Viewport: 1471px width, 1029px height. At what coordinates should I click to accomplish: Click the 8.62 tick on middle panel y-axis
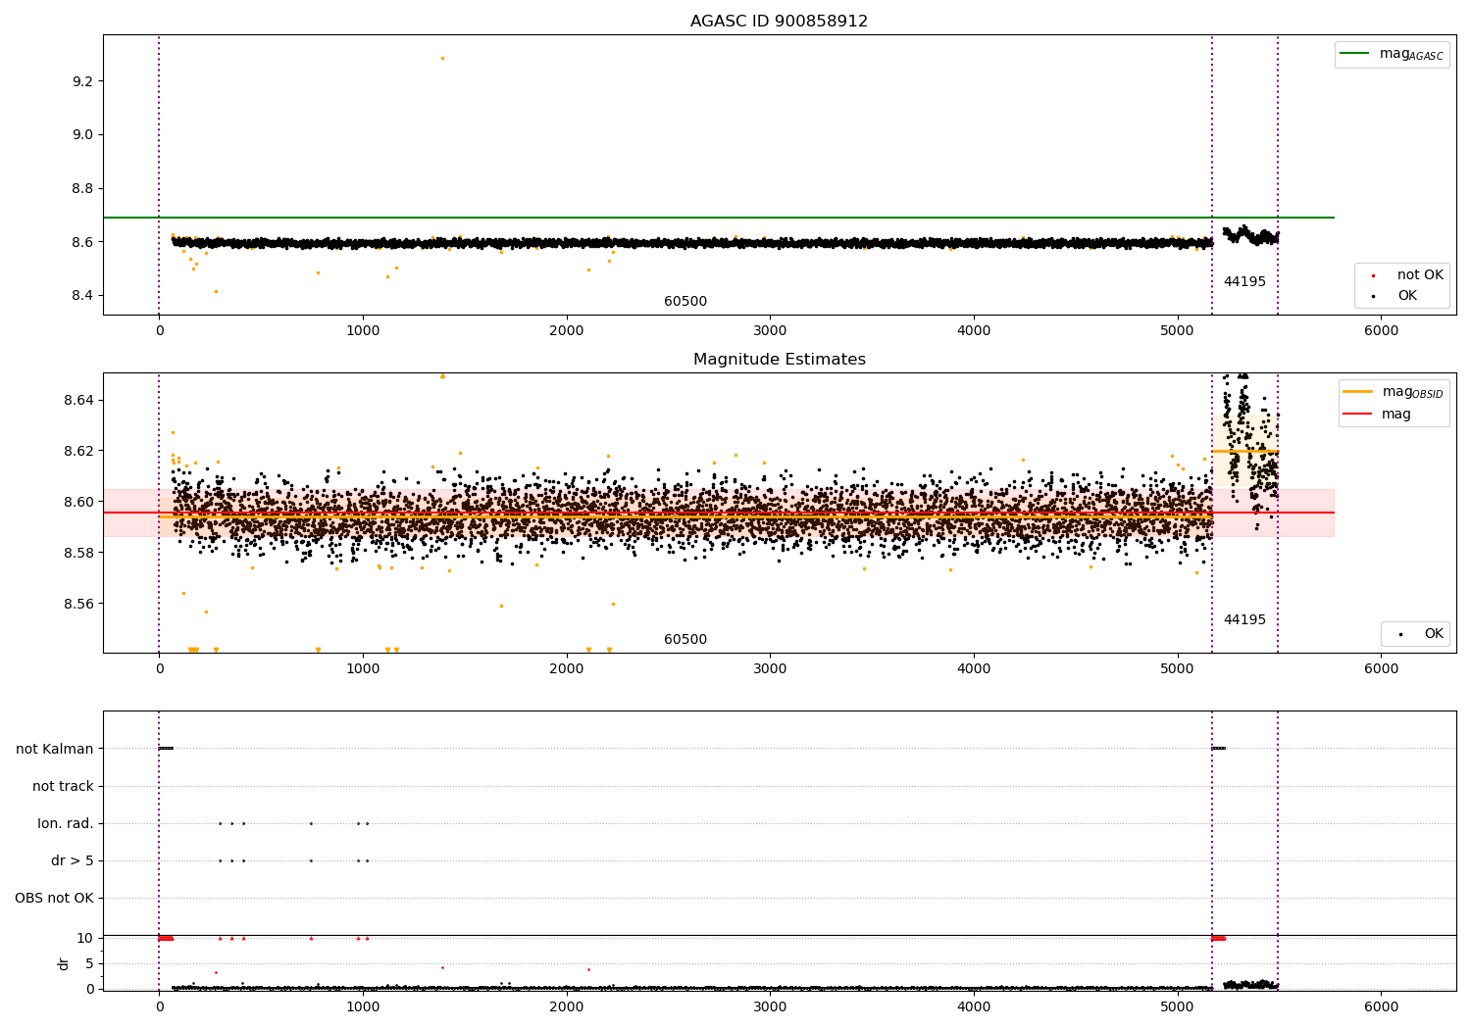click(x=78, y=452)
